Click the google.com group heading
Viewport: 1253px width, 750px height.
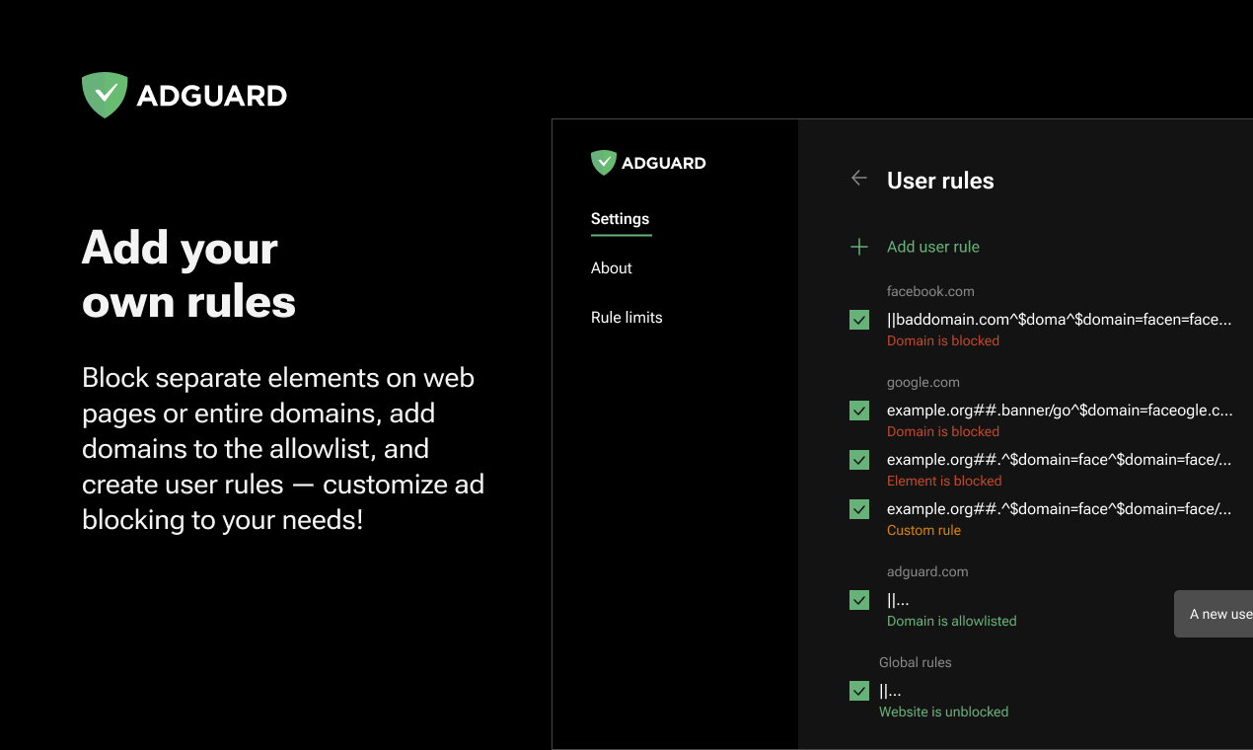tap(923, 382)
